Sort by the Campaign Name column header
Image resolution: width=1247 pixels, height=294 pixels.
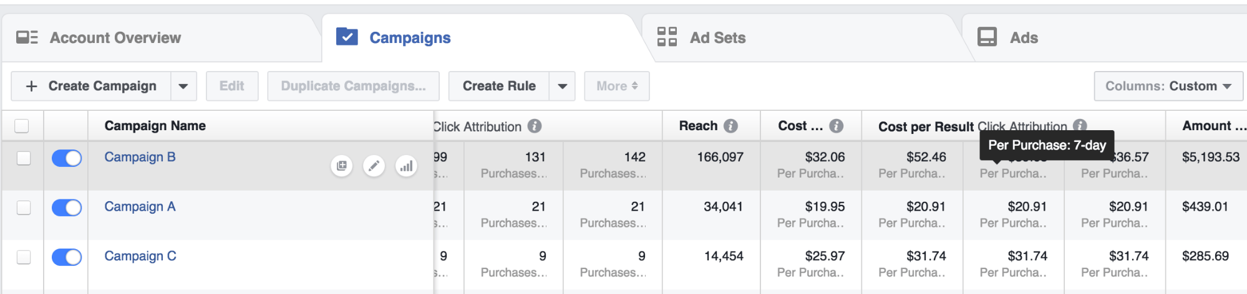pos(155,126)
